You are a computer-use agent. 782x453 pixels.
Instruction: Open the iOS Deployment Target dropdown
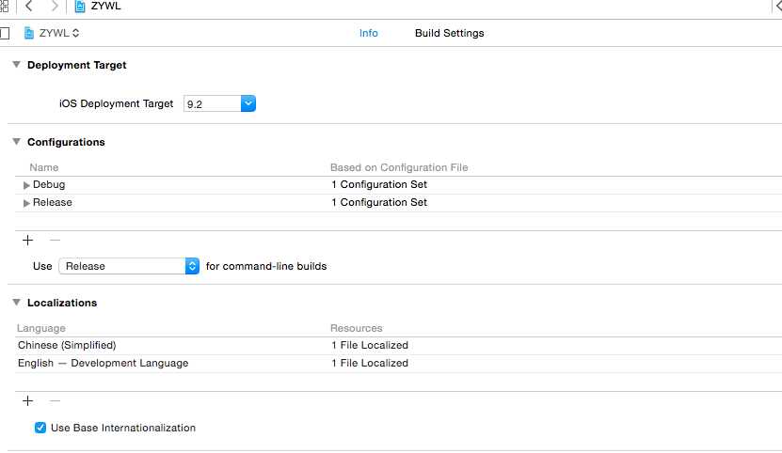pyautogui.click(x=248, y=103)
